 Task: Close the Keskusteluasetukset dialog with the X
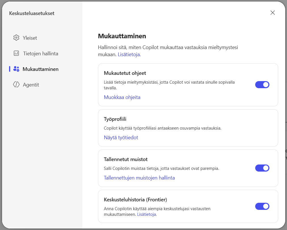[x=273, y=13]
